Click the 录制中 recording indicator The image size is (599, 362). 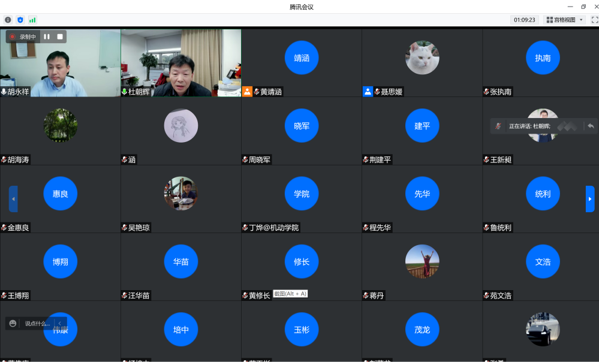coord(23,37)
